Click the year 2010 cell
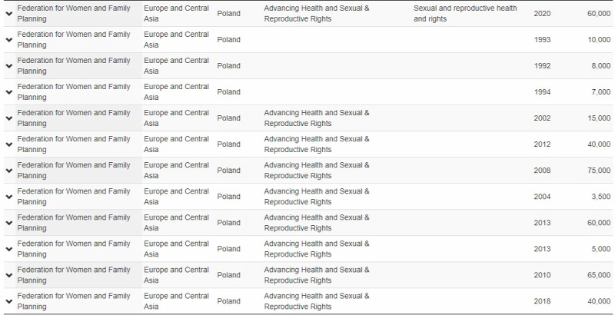The height and width of the screenshot is (315, 615). pos(542,275)
